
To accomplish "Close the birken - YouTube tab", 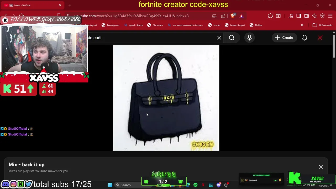I will (x=60, y=5).
